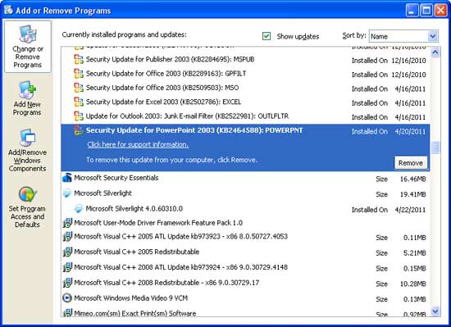Click the 16.46MB size value
The image size is (451, 327).
412,179
